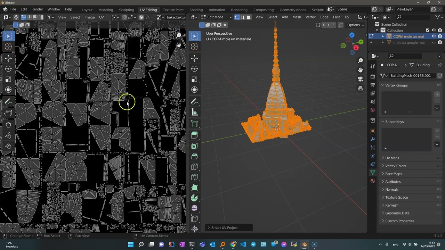Select the Transform tool in the 3D viewport
This screenshot has width=445, height=250.
point(194,90)
